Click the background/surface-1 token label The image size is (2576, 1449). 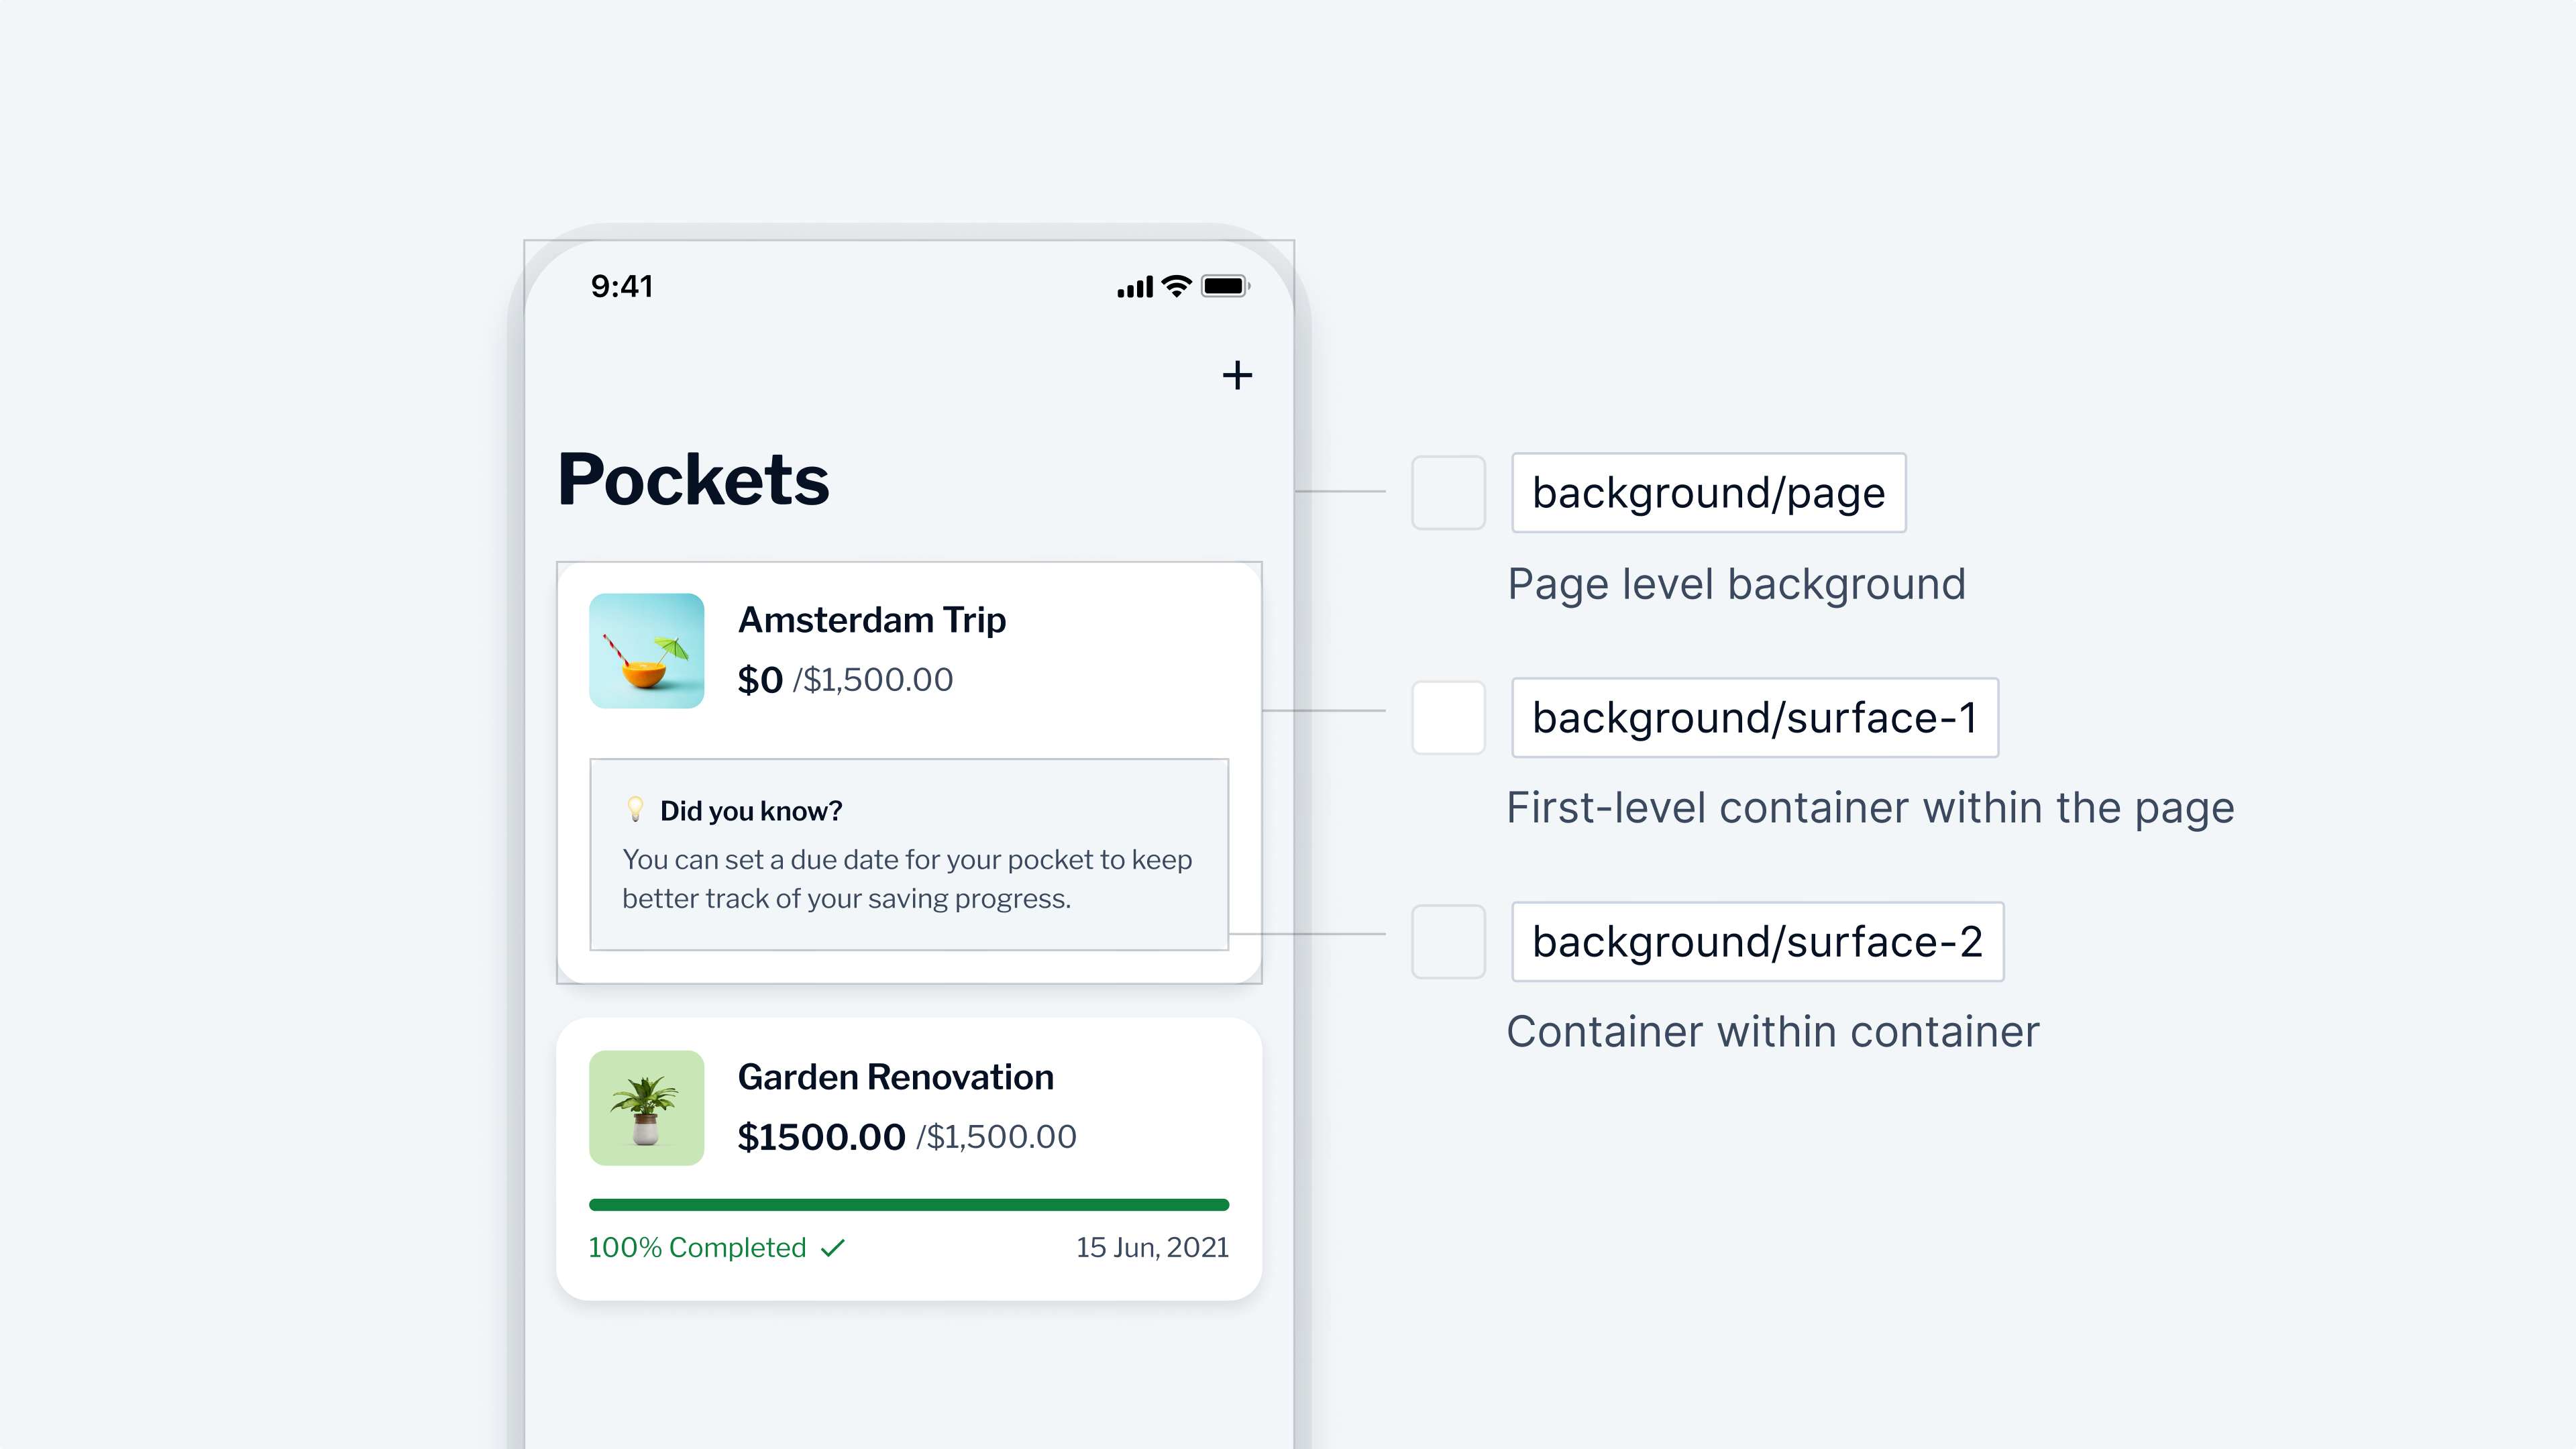(x=1754, y=717)
